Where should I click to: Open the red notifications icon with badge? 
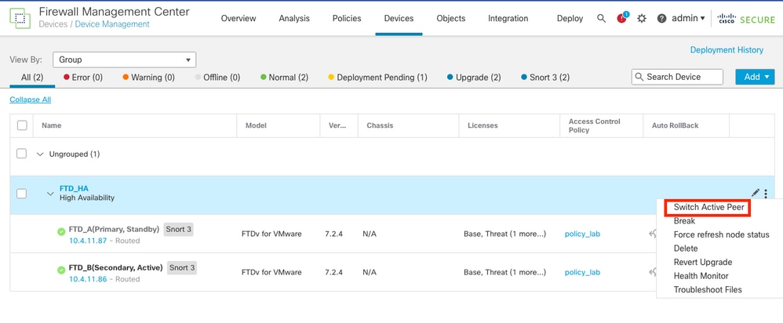(621, 18)
